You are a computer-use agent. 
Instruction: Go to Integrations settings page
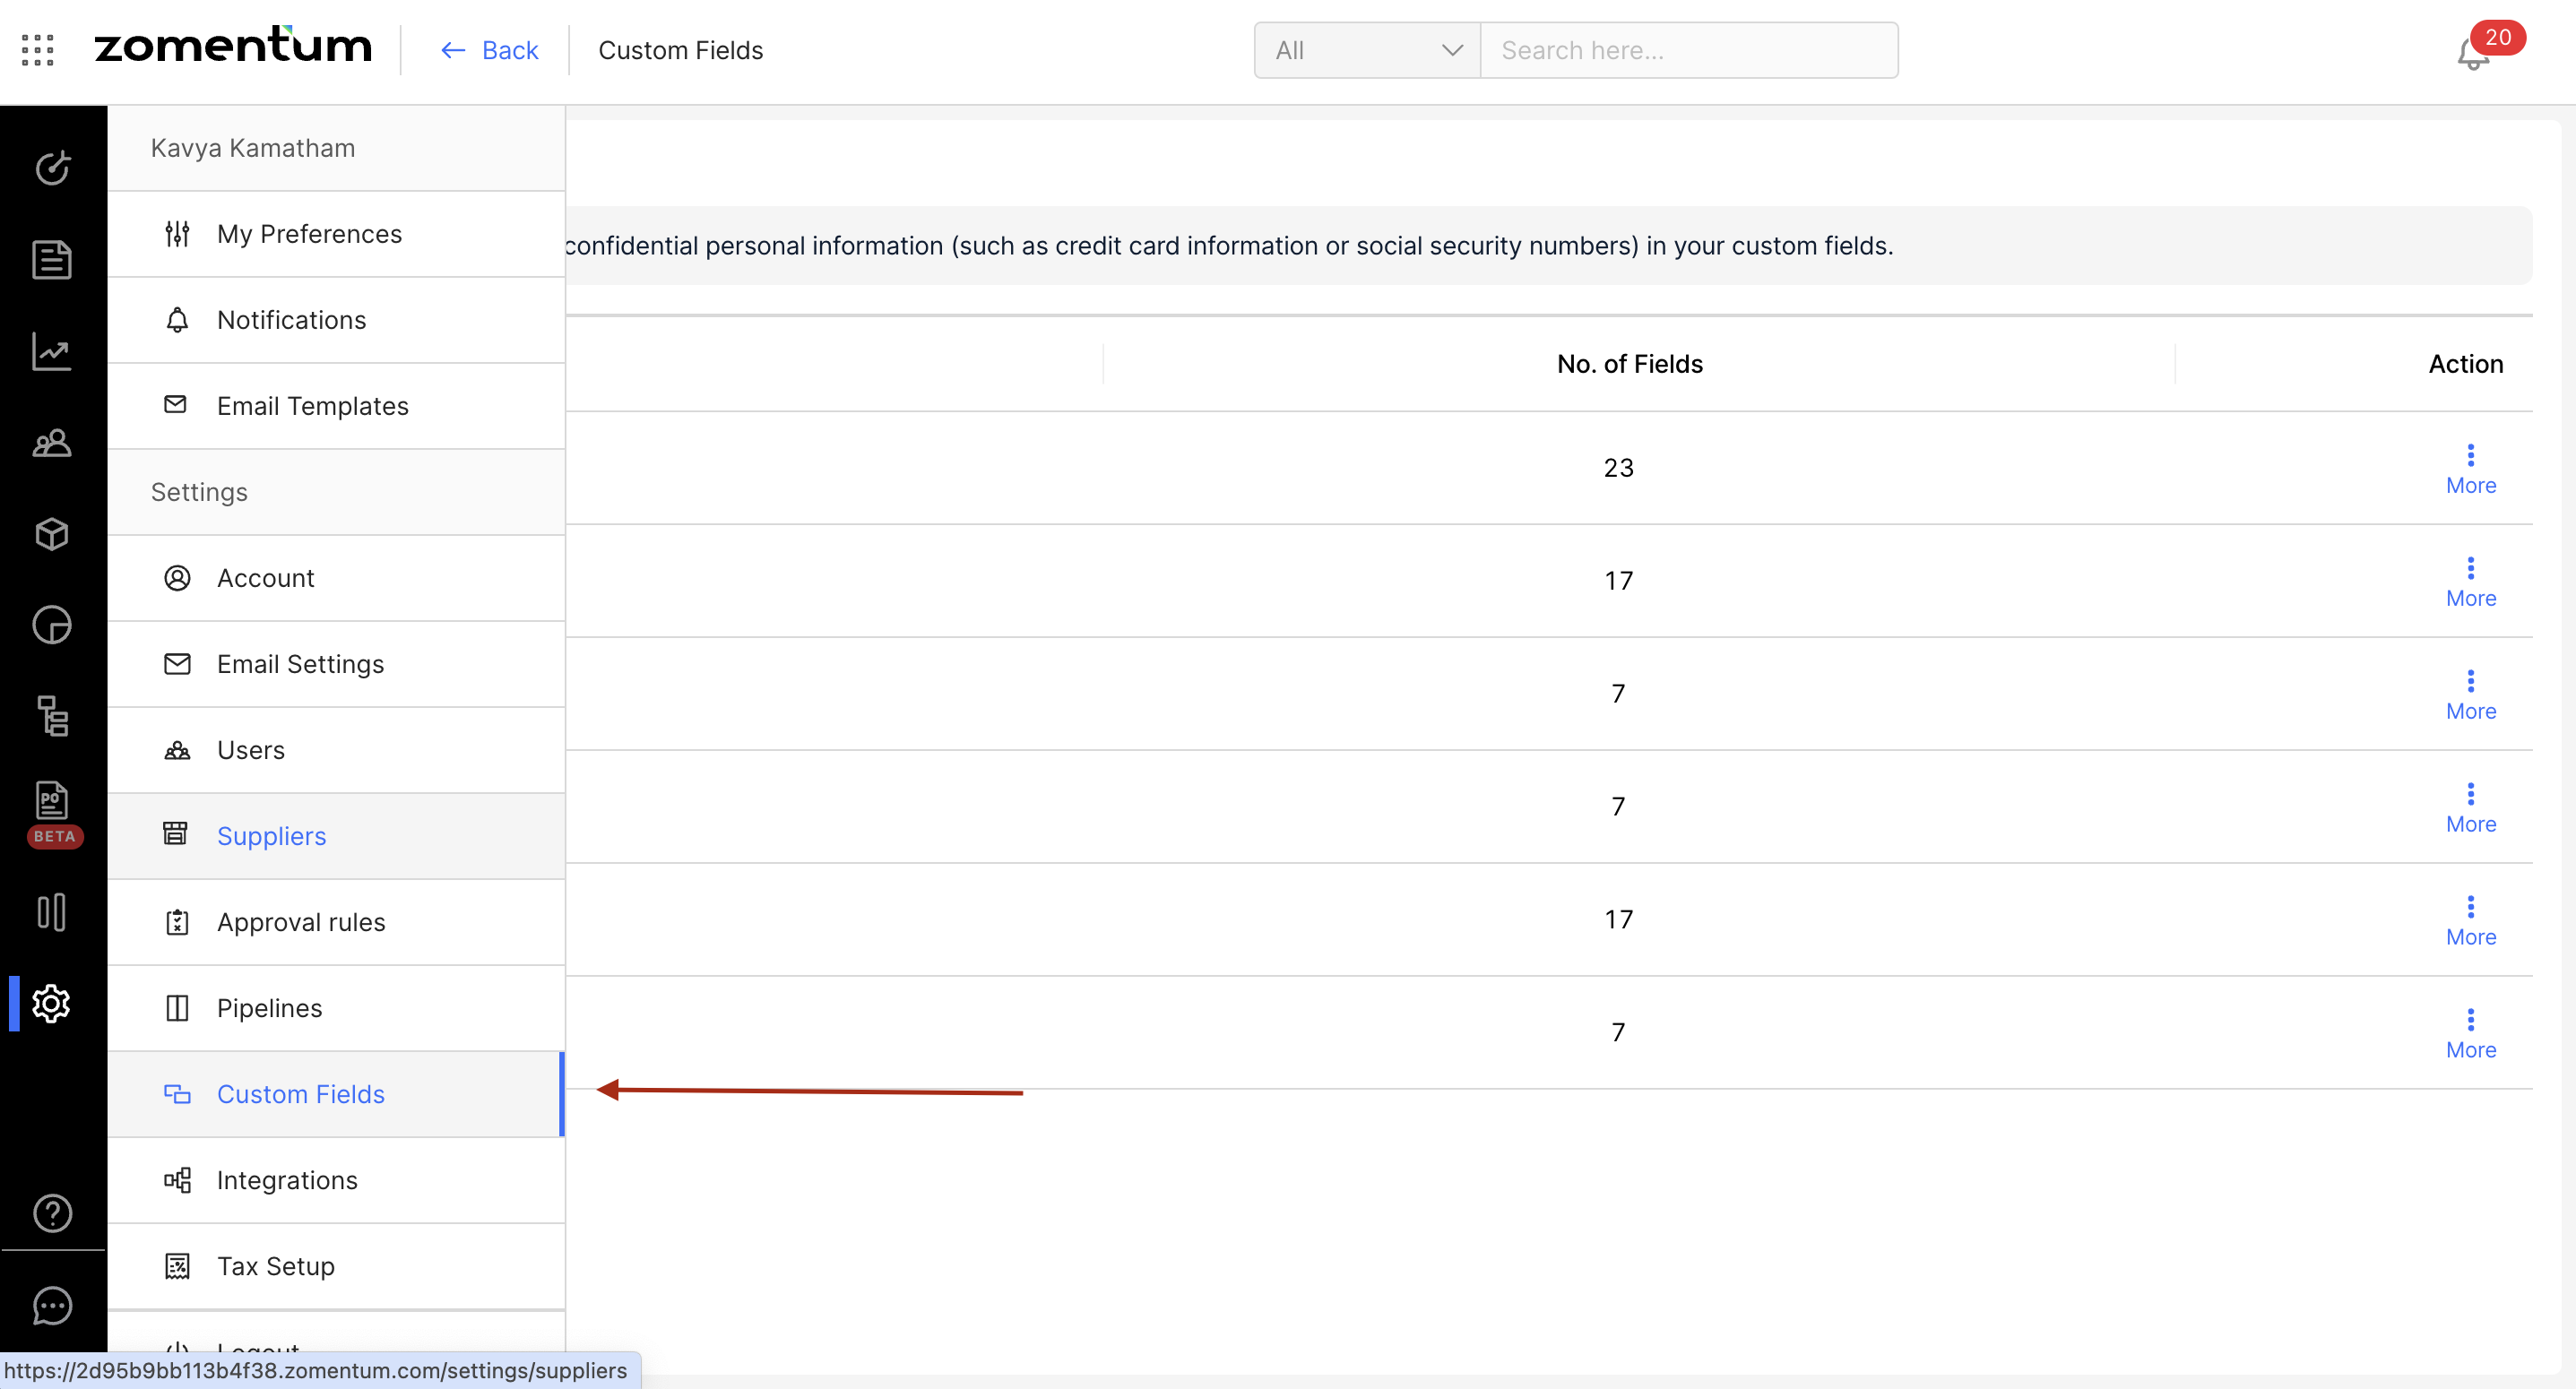[287, 1180]
